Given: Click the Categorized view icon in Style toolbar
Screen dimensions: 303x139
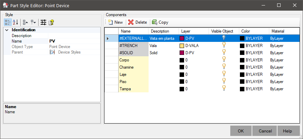Looking at the screenshot, I should 8,22.
